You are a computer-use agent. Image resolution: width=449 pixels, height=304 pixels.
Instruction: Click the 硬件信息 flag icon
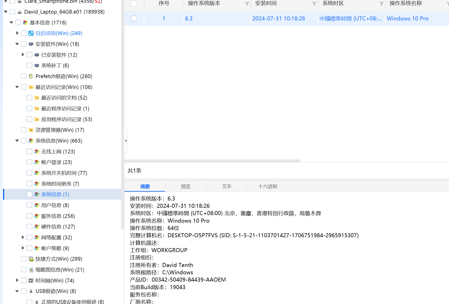click(37, 227)
